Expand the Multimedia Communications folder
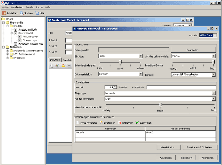Viewport: 222px width, 165px height. [8, 51]
